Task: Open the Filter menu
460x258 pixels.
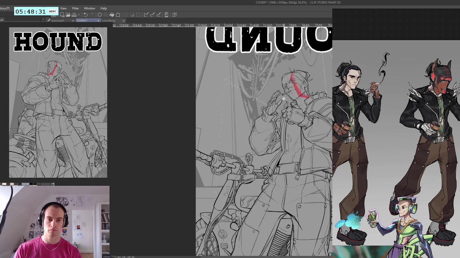Action: pos(75,8)
